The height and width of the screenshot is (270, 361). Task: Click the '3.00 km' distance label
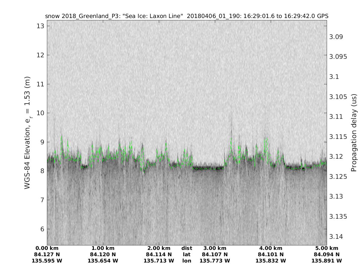pos(214,248)
